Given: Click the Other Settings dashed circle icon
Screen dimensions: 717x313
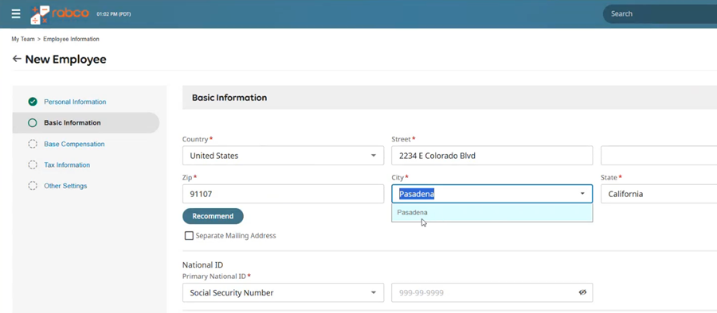Looking at the screenshot, I should (x=33, y=186).
